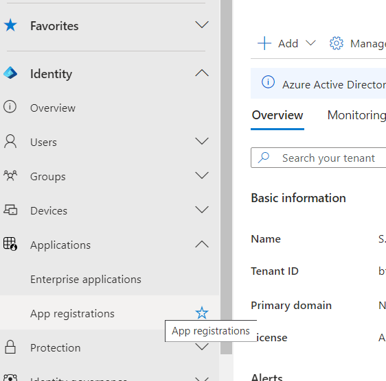The image size is (386, 381).
Task: Open Enterprise applications menu item
Action: (x=86, y=280)
